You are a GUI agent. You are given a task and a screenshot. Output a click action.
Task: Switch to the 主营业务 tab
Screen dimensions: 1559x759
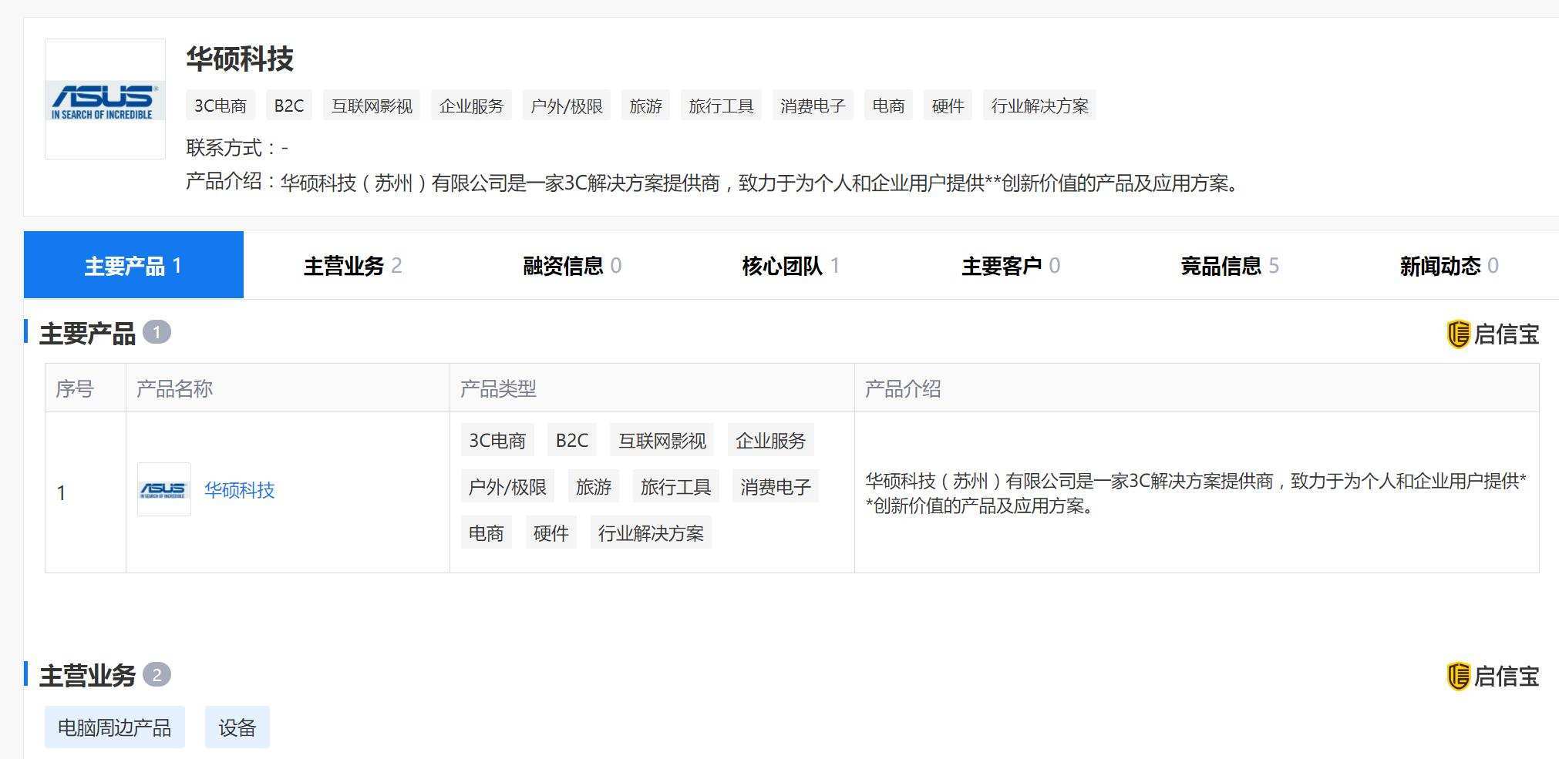coord(353,265)
